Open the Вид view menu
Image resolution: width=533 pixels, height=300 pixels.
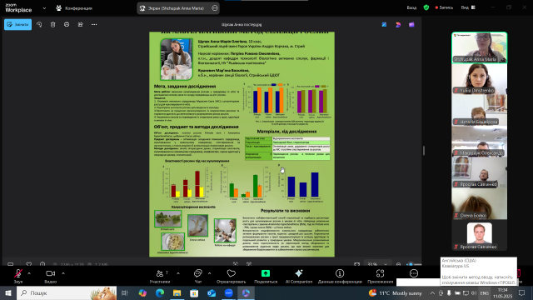(x=468, y=7)
